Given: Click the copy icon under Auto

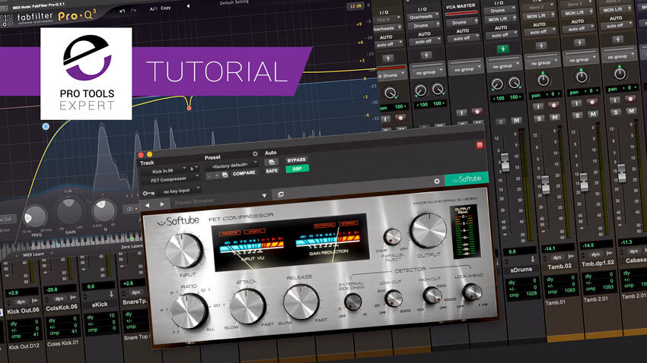Looking at the screenshot, I should (x=271, y=162).
